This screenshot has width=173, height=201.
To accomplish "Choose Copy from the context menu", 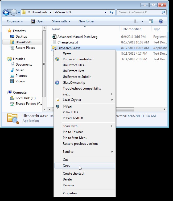I will click(x=85, y=166).
